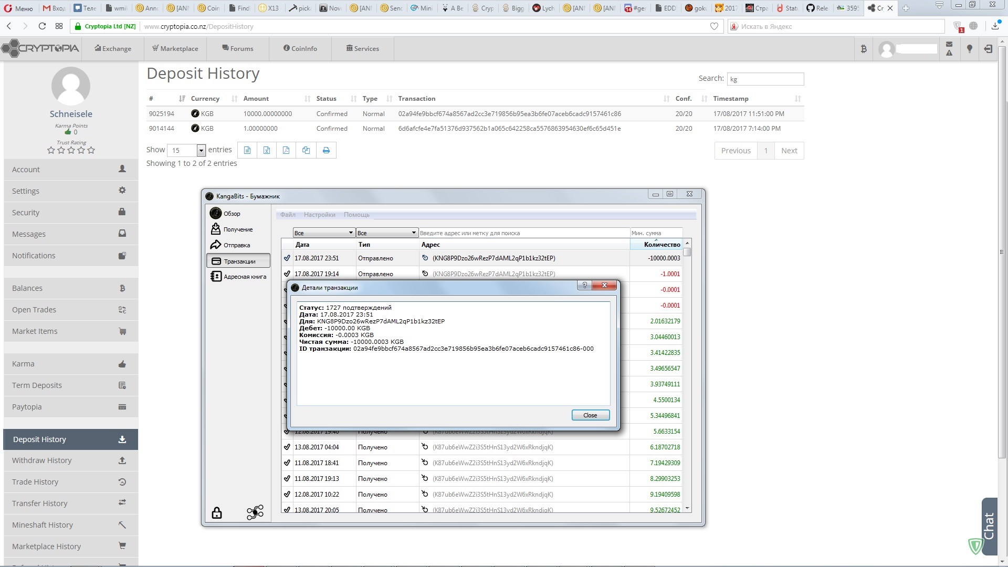Open the Настройки menu in wallet
Image resolution: width=1008 pixels, height=567 pixels.
pos(319,215)
